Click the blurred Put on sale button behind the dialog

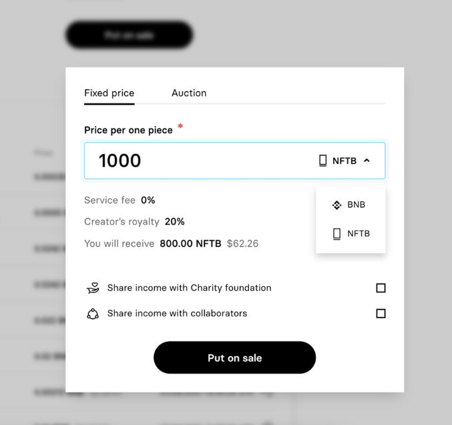pos(129,35)
